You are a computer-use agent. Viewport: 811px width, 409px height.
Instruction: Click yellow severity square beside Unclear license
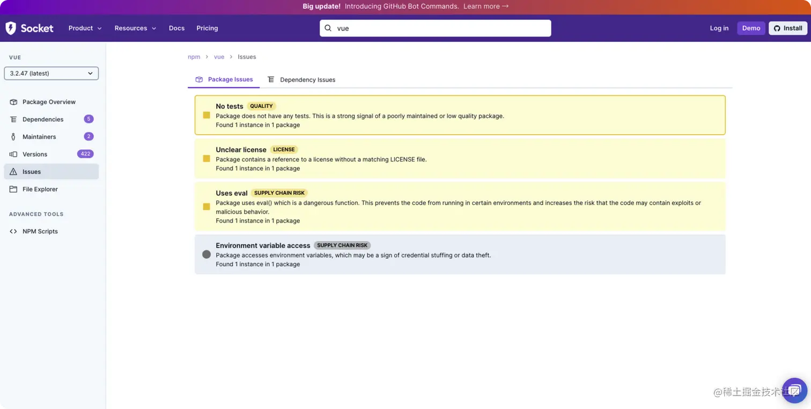click(x=207, y=158)
